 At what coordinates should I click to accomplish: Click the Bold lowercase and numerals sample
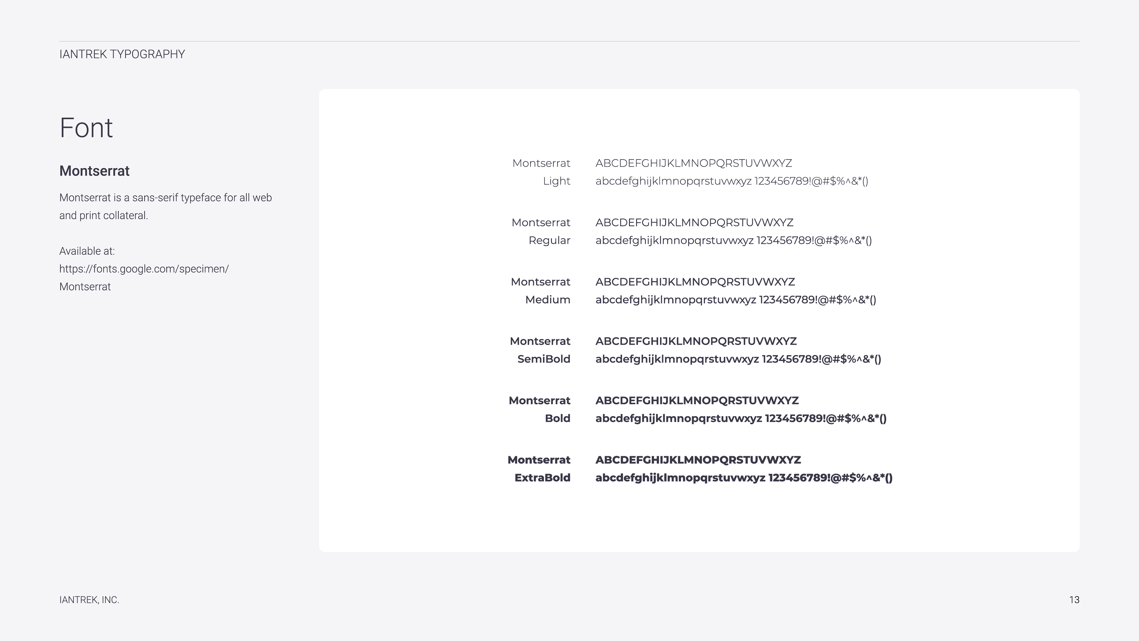click(741, 418)
